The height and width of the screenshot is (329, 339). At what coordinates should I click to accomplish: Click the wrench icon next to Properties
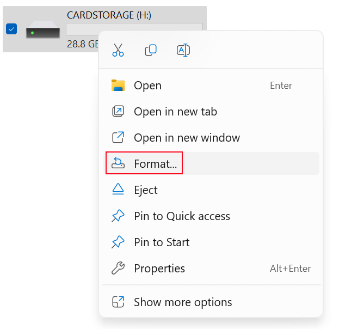[x=118, y=269]
